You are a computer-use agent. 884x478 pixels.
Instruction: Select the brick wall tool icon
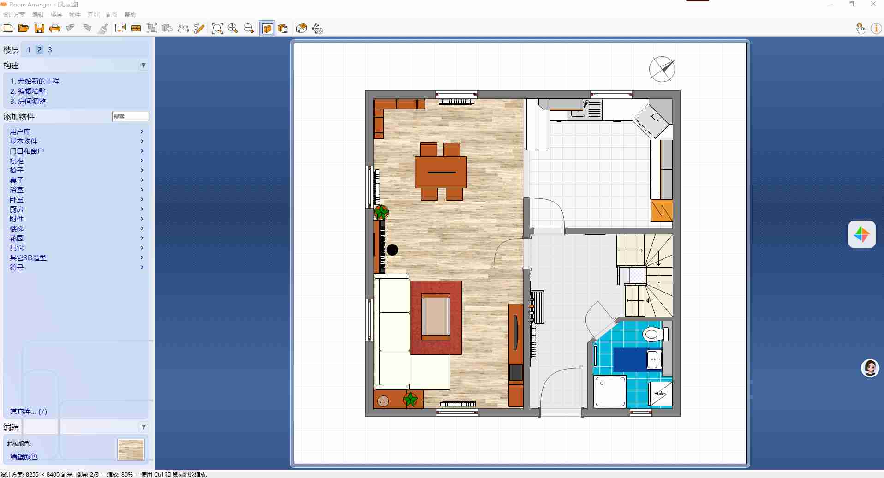pos(136,29)
